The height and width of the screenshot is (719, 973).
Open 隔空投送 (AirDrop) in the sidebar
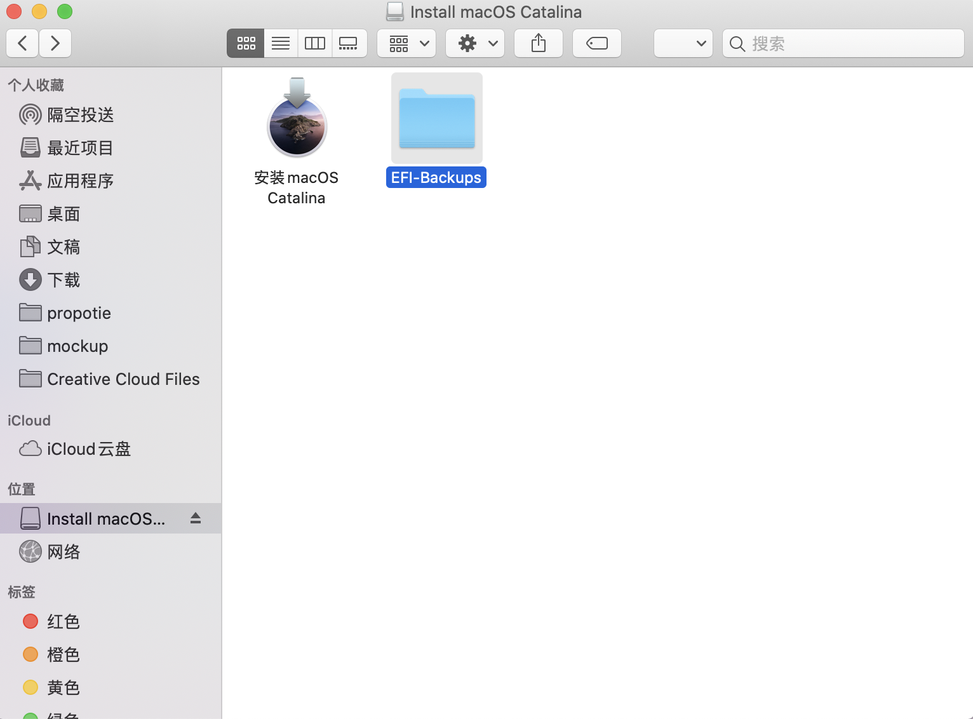click(x=111, y=115)
